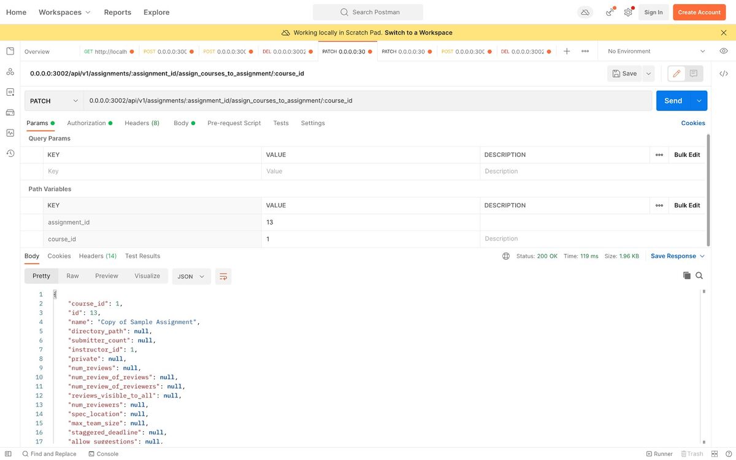Add a new request tab with plus

(567, 52)
